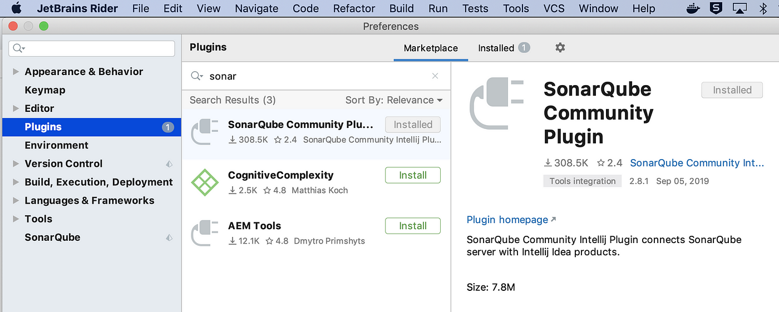Click the 2.8.1 version number
The width and height of the screenshot is (779, 312).
pos(639,181)
